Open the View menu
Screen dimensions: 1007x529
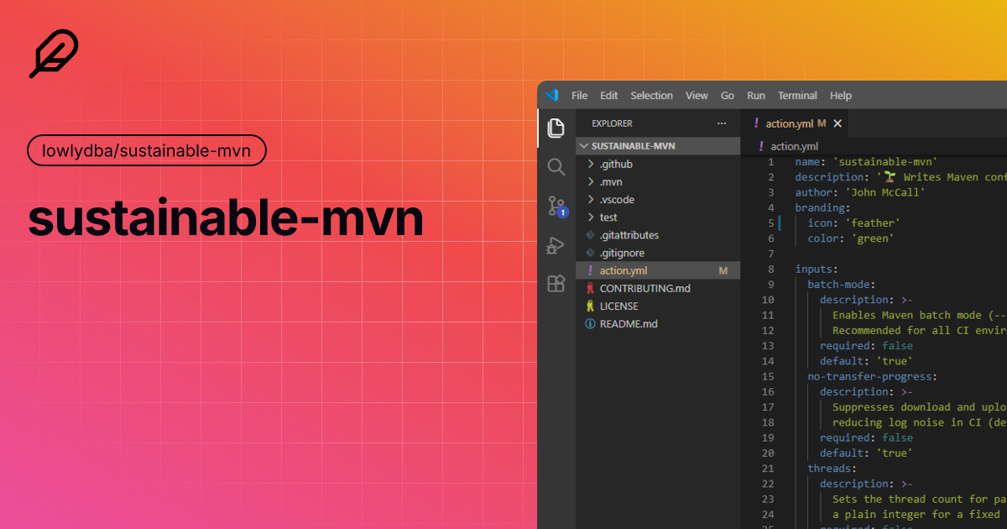coord(697,96)
